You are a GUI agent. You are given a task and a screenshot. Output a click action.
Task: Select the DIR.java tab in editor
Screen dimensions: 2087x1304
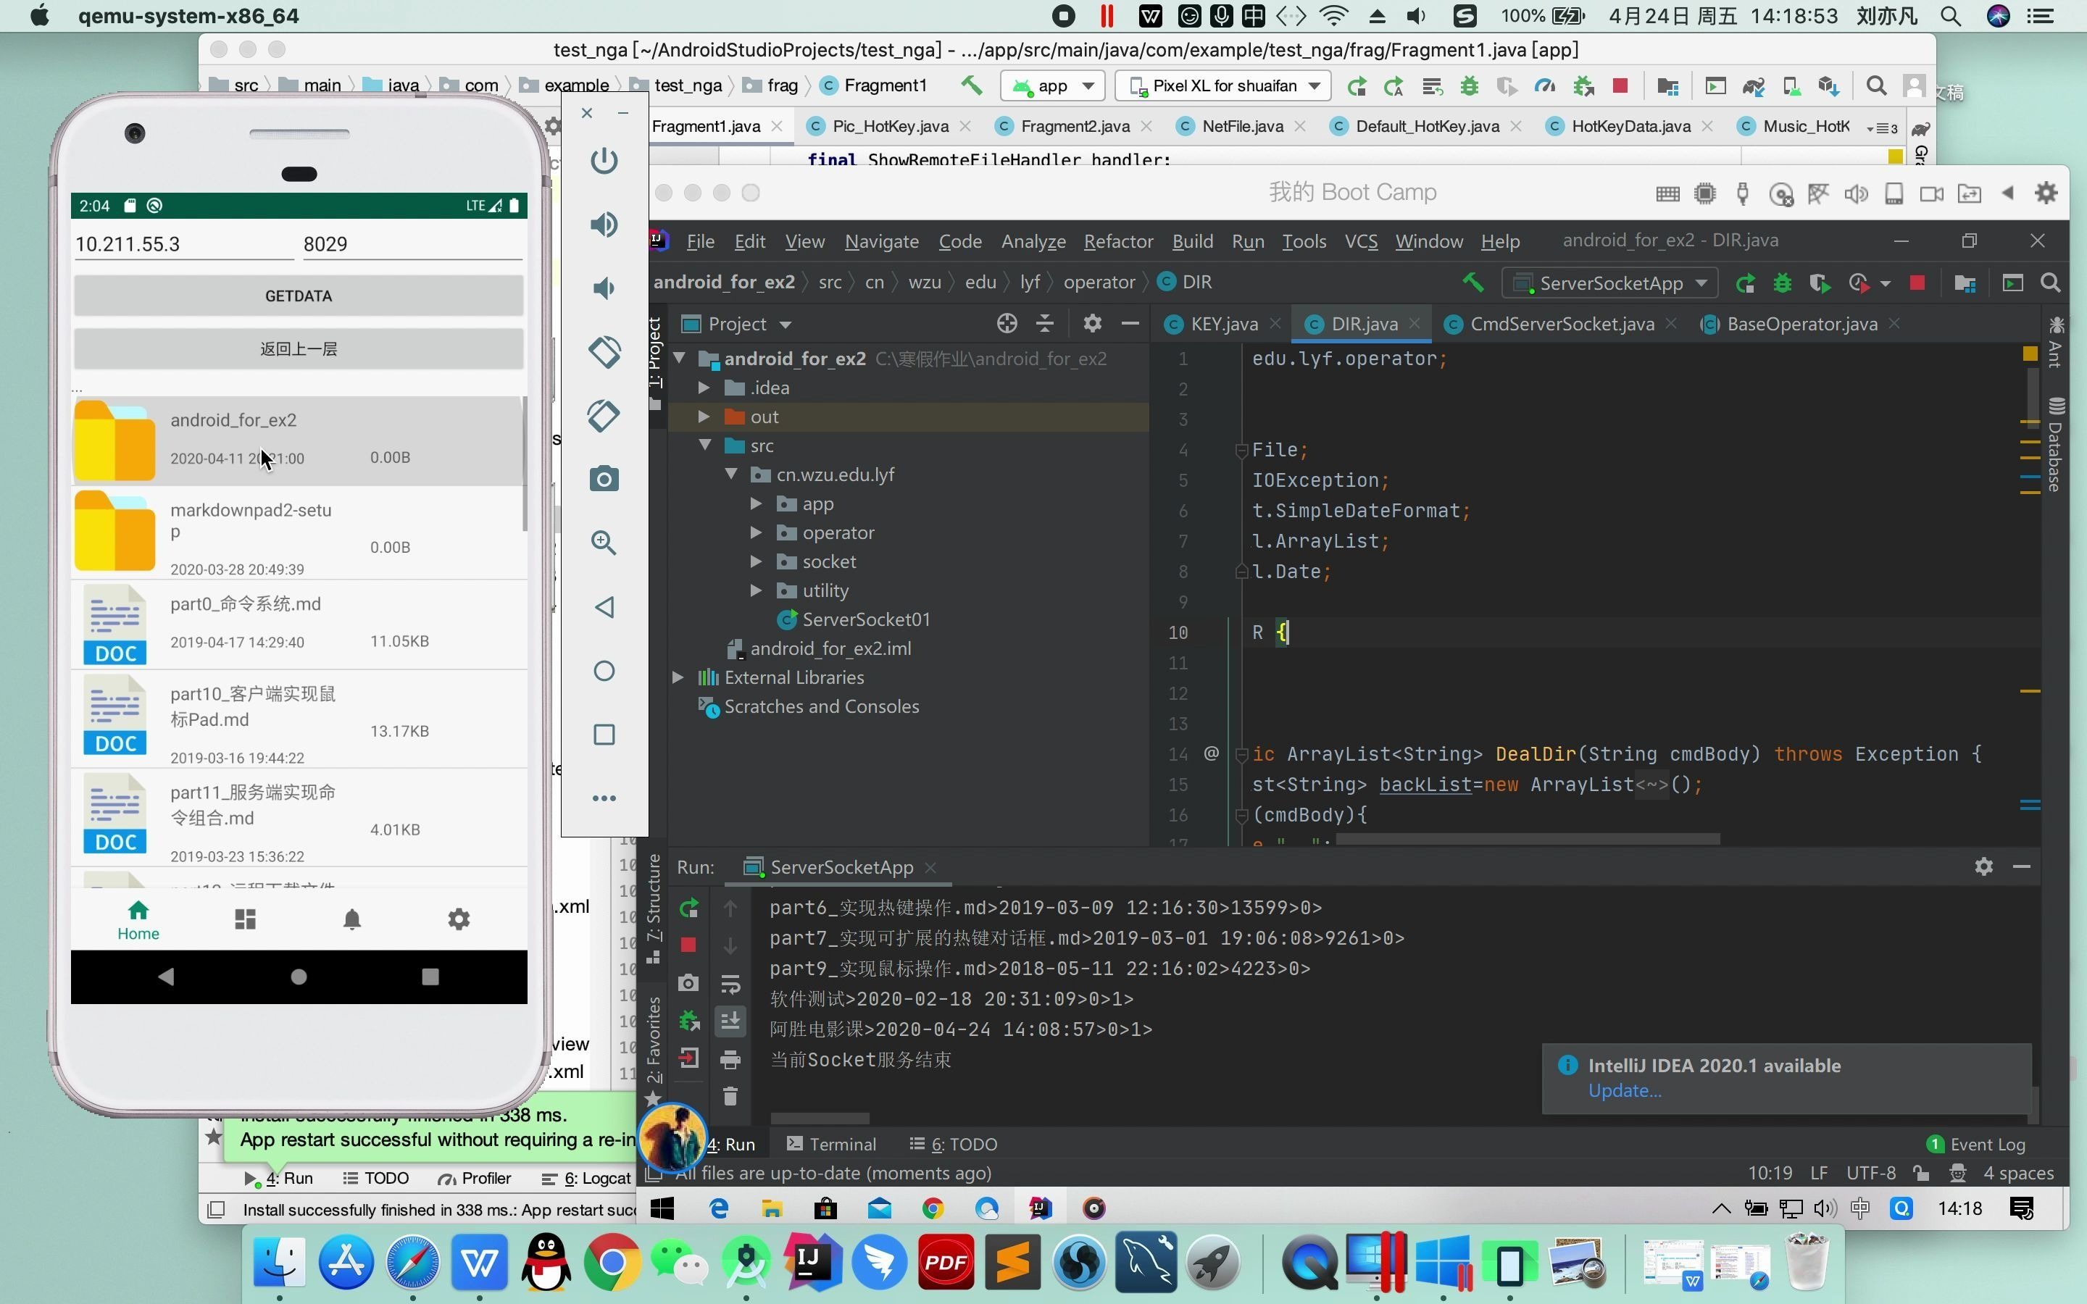pyautogui.click(x=1363, y=323)
